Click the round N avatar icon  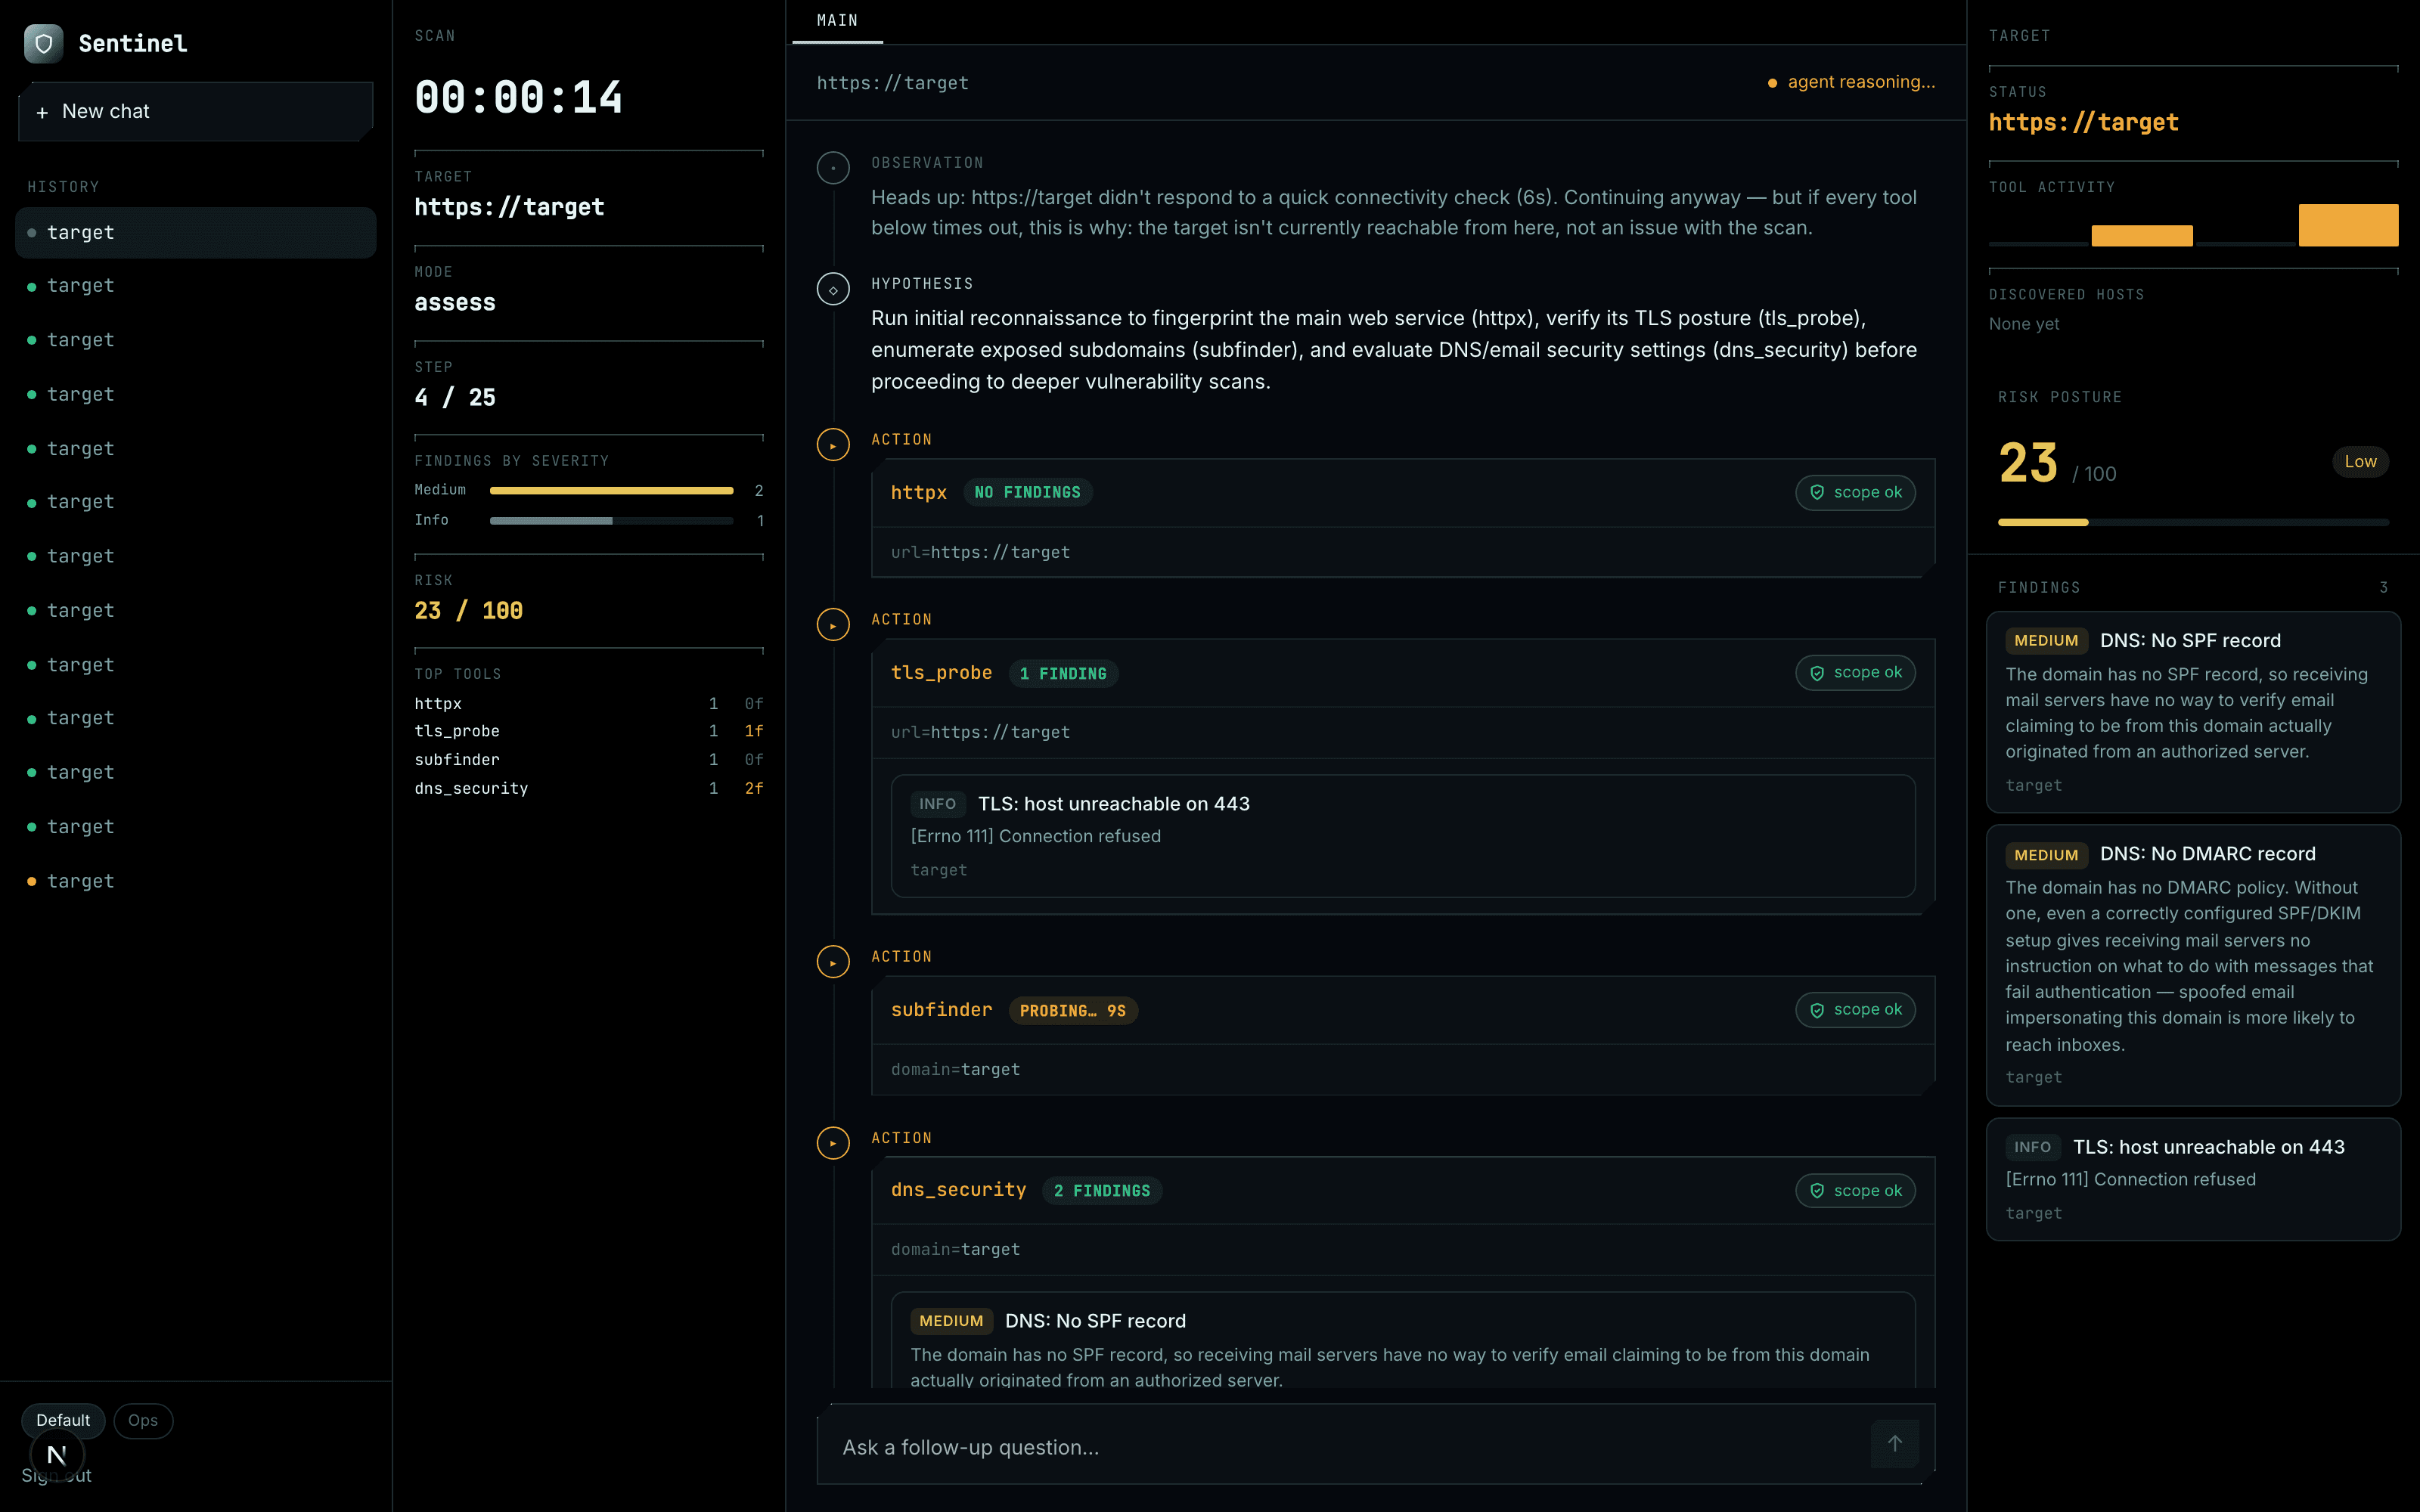[x=57, y=1455]
